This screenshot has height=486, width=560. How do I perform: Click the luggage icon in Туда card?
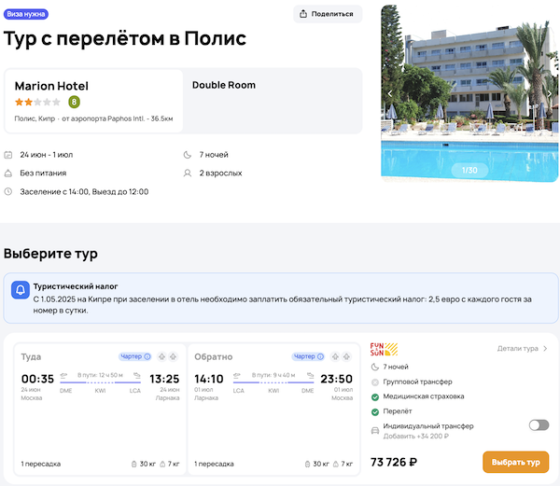[132, 464]
